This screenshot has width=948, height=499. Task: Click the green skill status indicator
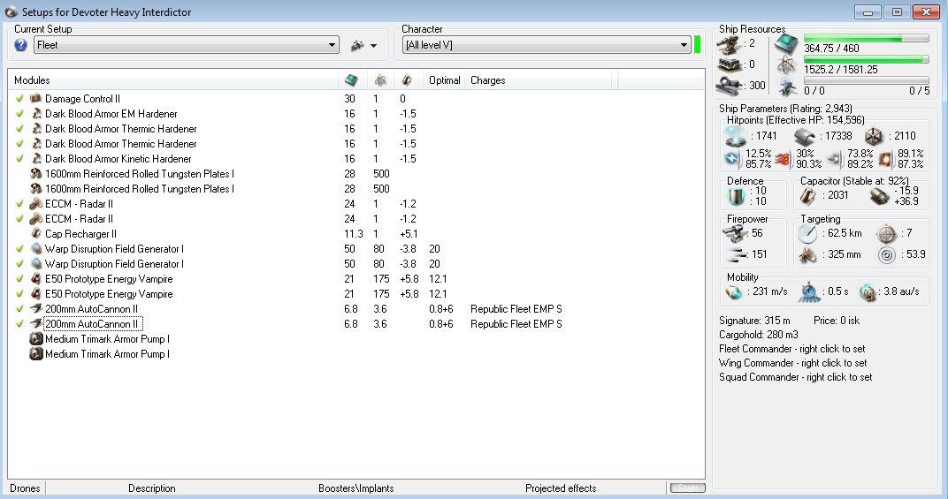pyautogui.click(x=697, y=45)
